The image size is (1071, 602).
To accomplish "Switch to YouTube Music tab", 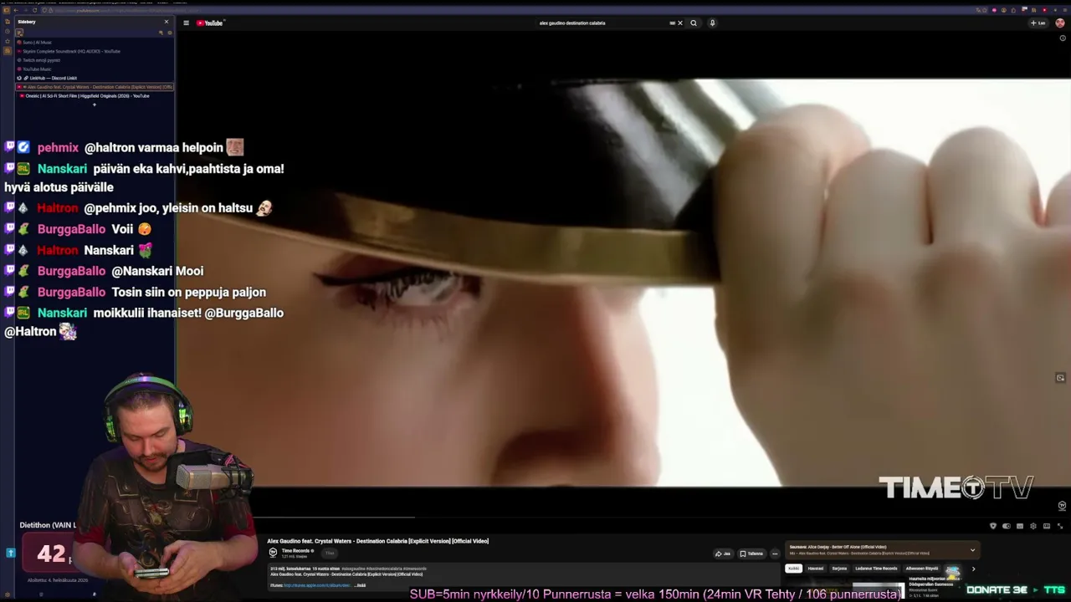I will pos(95,69).
